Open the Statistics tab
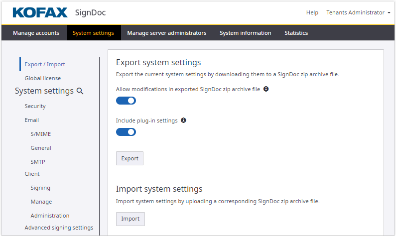396x237 pixels. [x=296, y=33]
